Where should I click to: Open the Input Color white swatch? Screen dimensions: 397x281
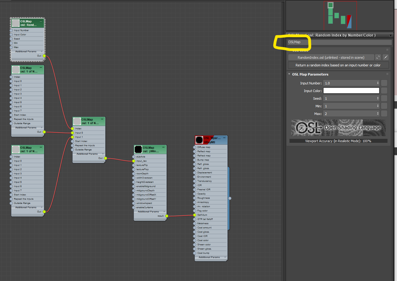[351, 90]
